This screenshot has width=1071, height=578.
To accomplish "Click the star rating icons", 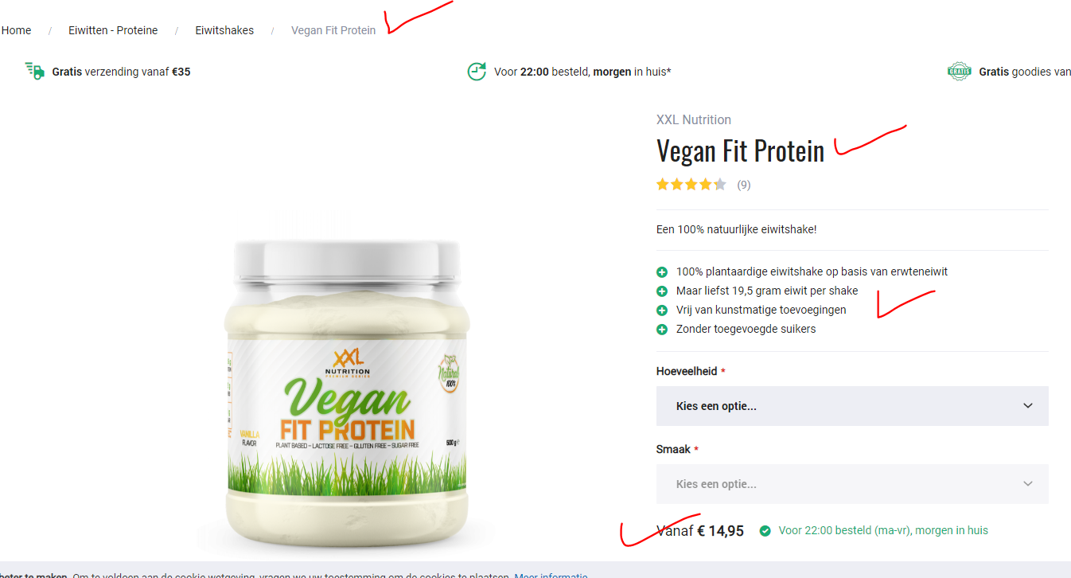I will pos(691,185).
